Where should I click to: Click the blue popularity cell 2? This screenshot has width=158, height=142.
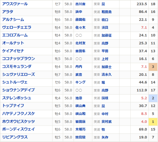(x=153, y=98)
